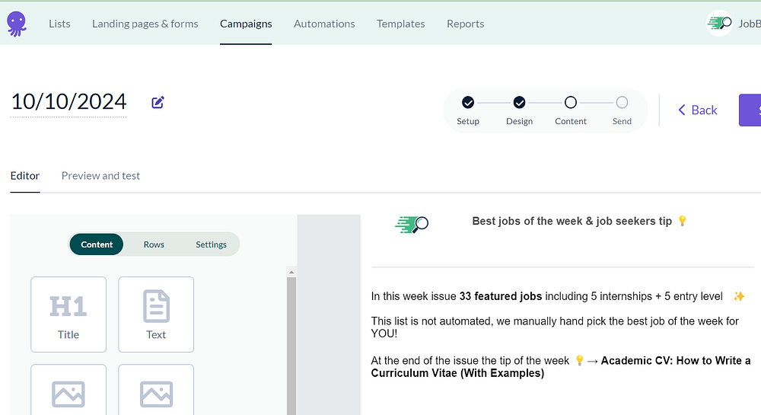Image resolution: width=761 pixels, height=415 pixels.
Task: Go to the Design step circle
Action: coord(519,103)
